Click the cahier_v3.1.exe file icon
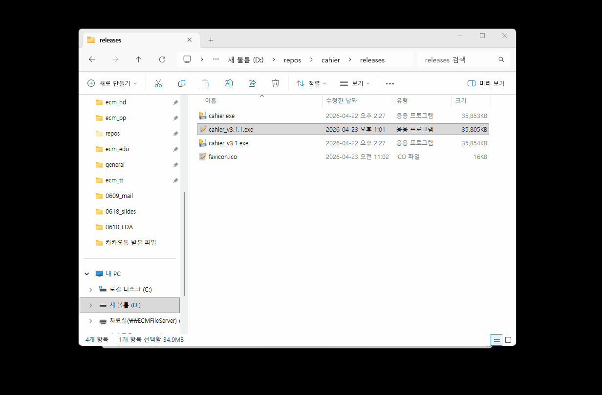The image size is (602, 395). click(x=203, y=143)
